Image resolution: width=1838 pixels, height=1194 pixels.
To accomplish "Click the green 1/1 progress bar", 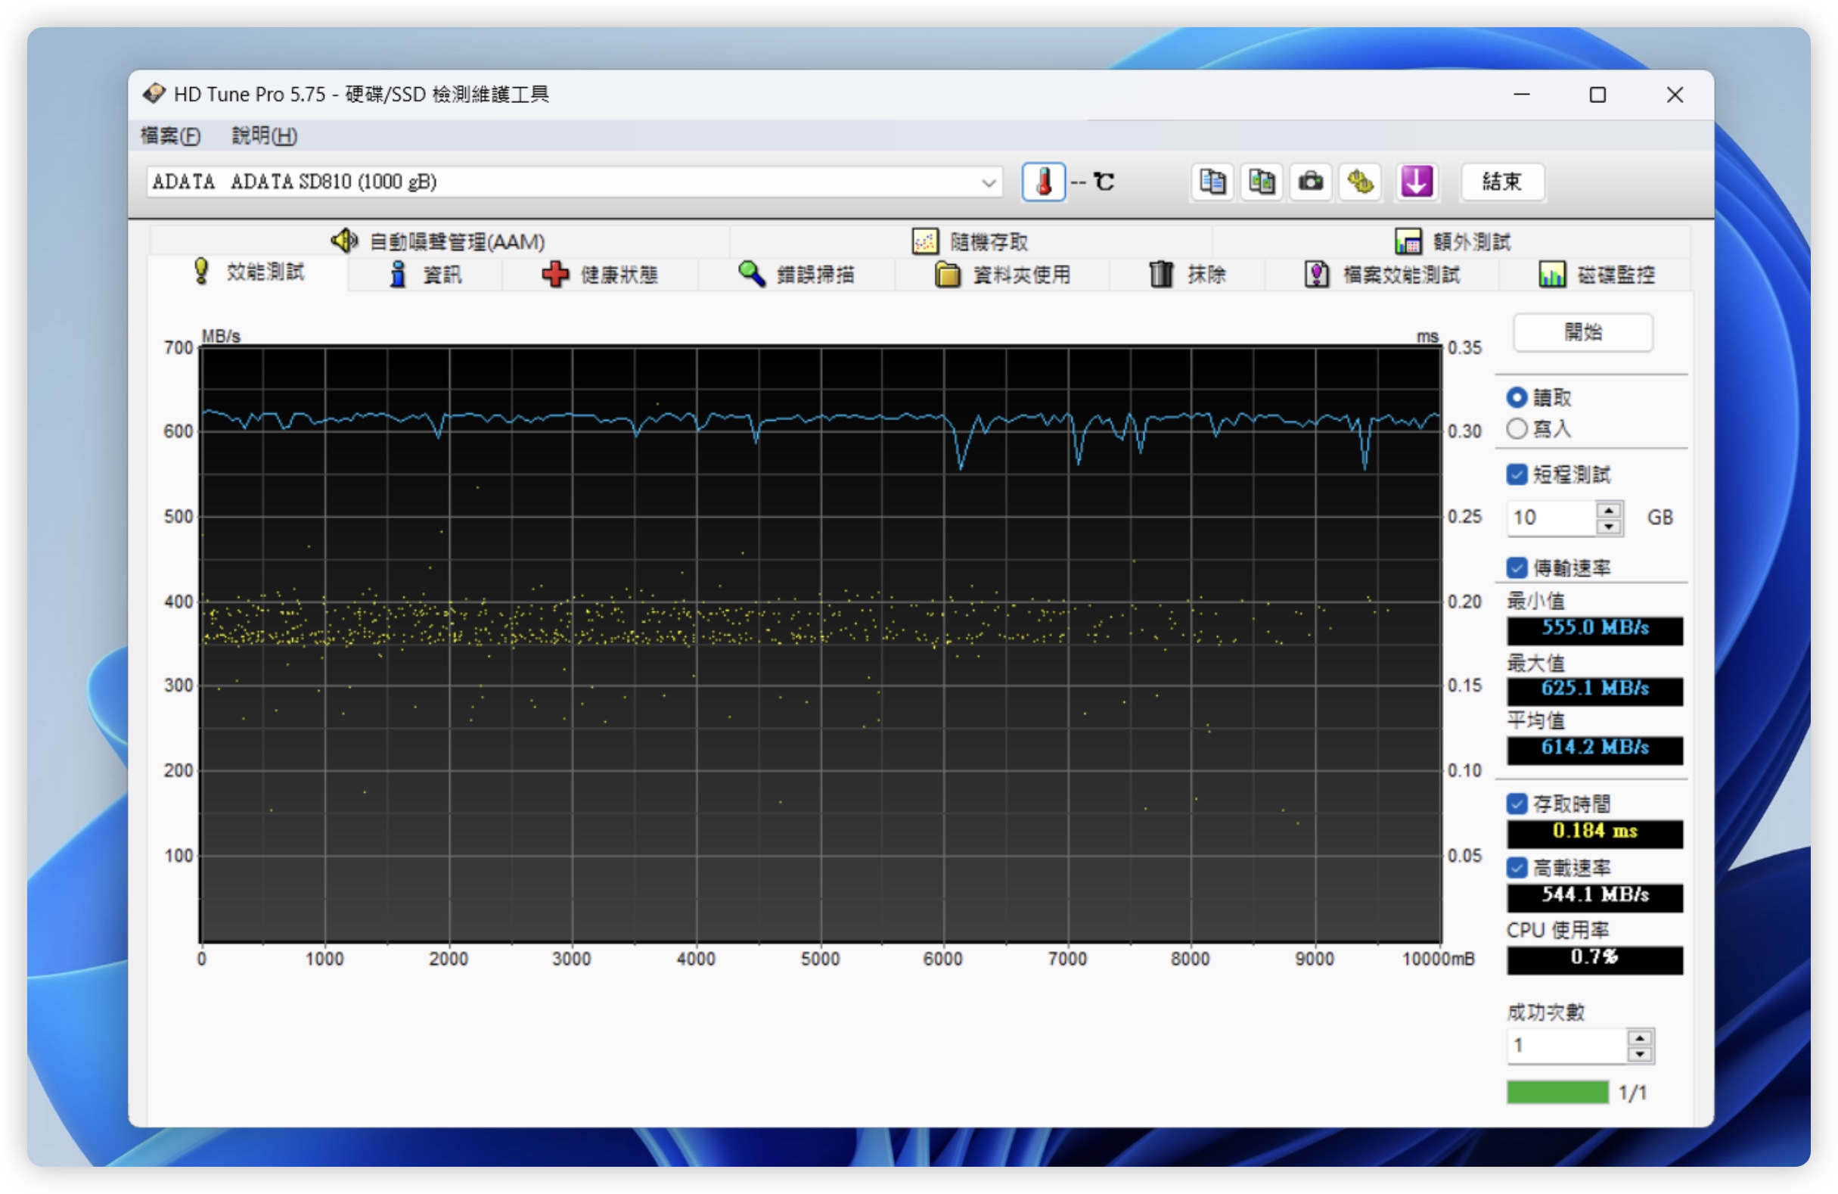I will pos(1557,1091).
